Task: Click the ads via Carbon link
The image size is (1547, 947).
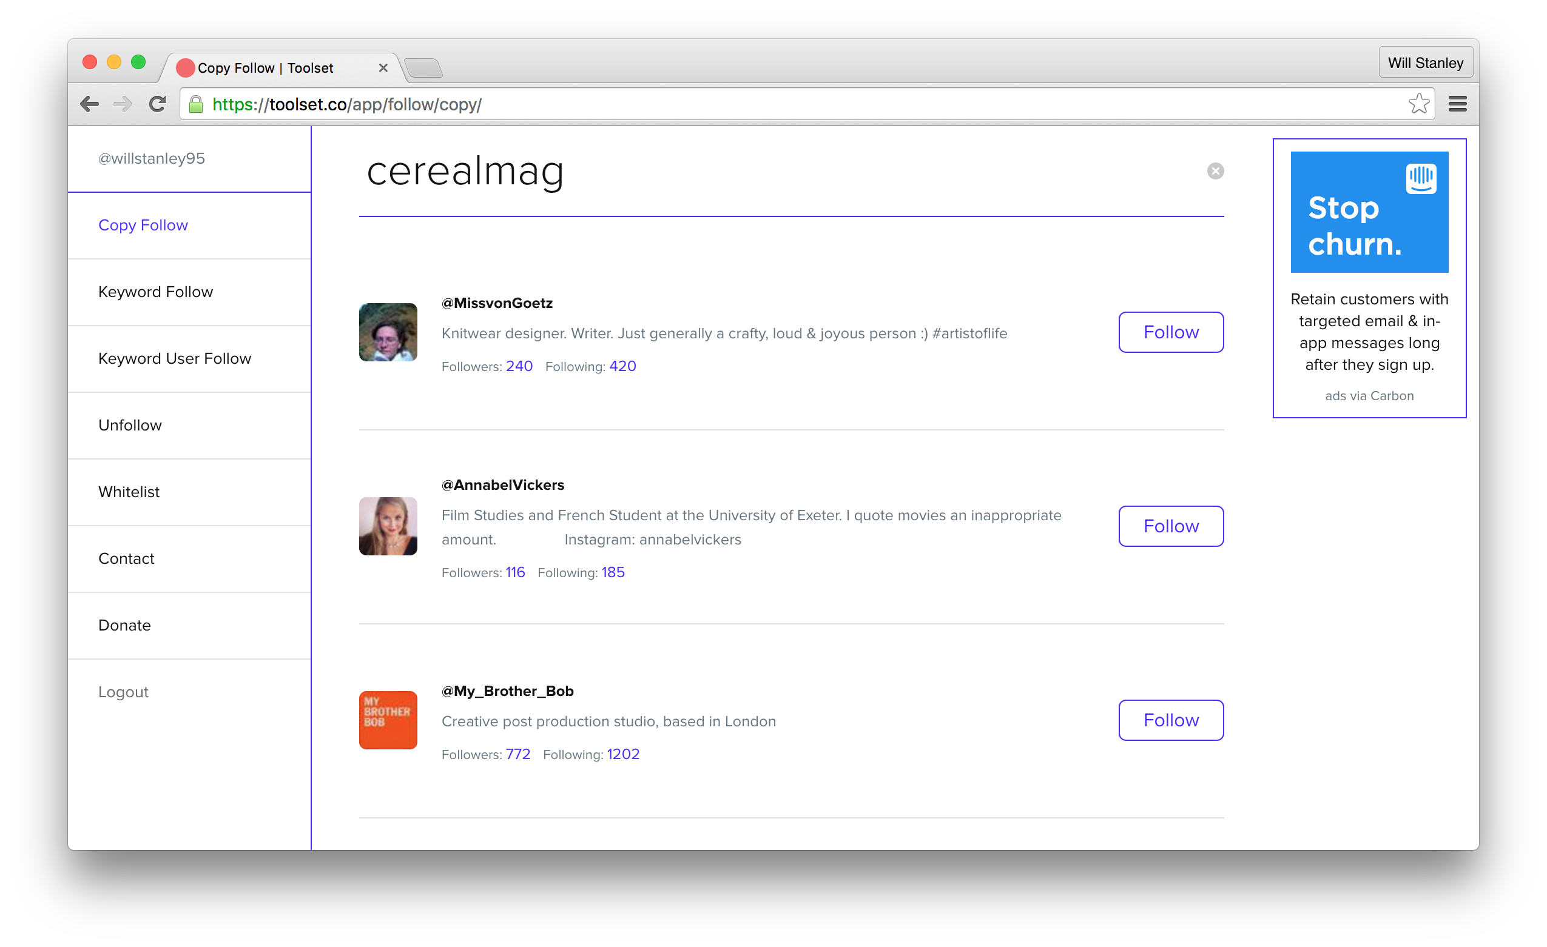Action: tap(1369, 395)
